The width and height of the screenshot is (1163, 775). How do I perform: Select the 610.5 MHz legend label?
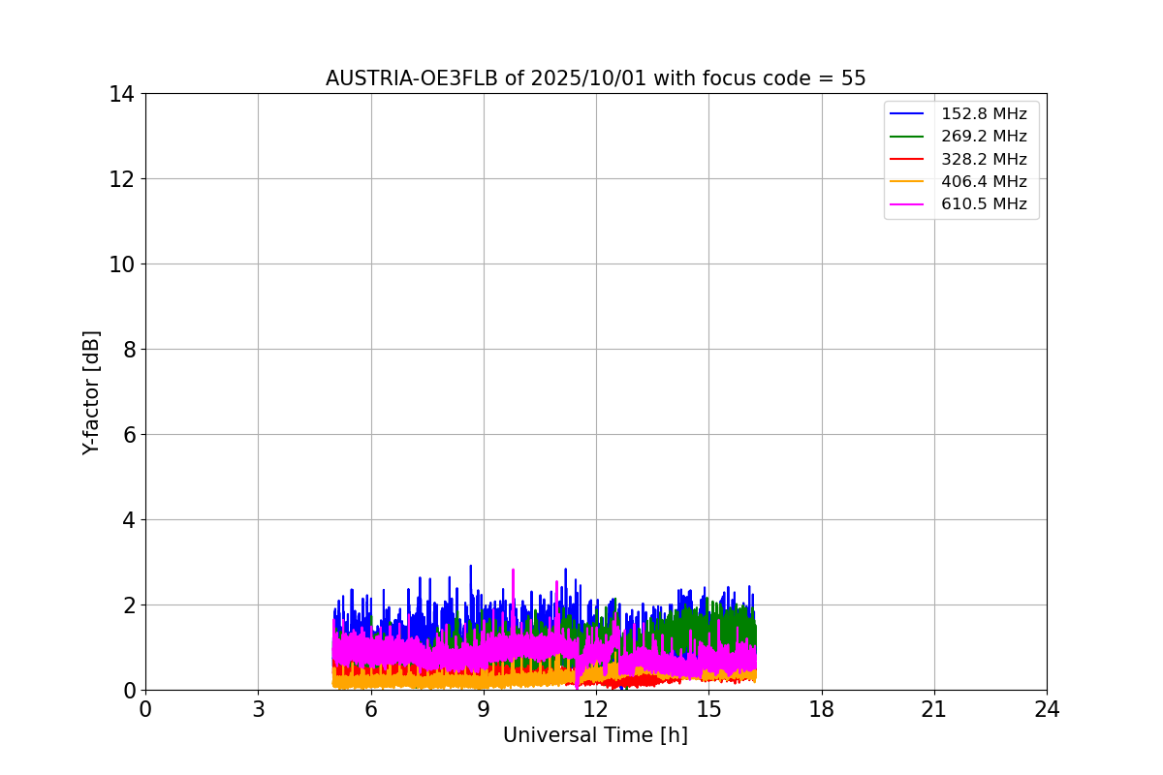pyautogui.click(x=984, y=204)
